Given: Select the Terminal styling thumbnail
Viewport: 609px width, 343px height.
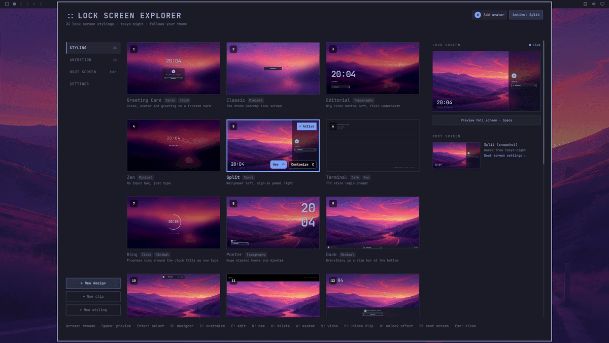Looking at the screenshot, I should (x=373, y=145).
